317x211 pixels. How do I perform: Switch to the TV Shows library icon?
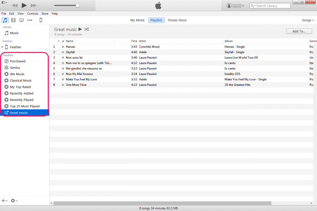tap(21, 20)
